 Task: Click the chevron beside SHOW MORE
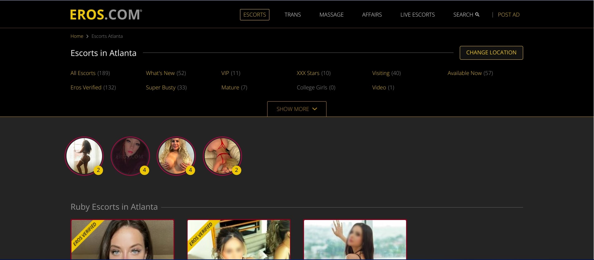pyautogui.click(x=315, y=109)
